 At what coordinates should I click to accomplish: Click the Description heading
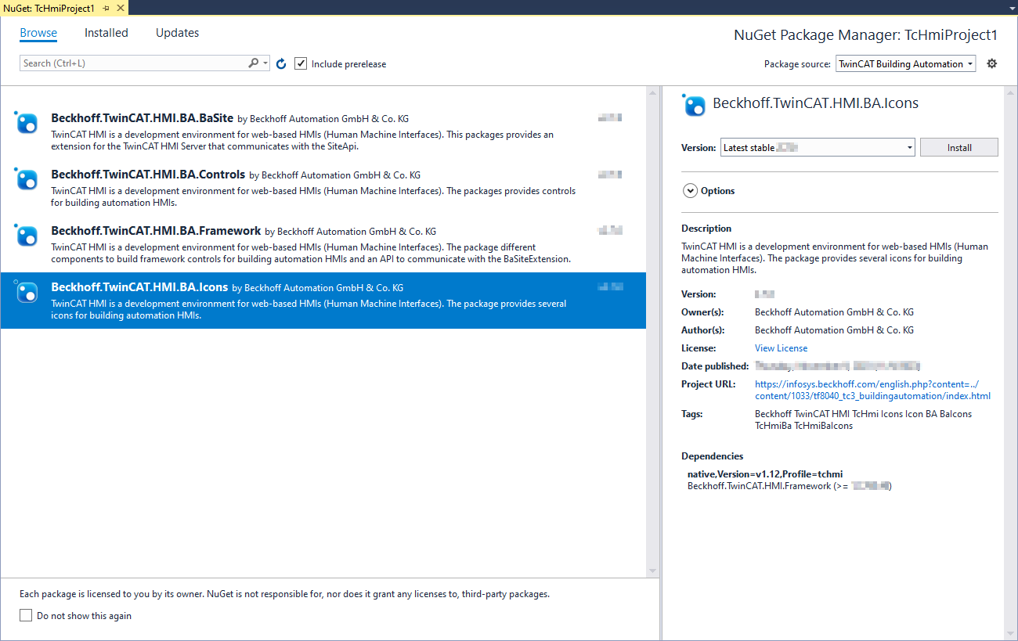coord(706,229)
